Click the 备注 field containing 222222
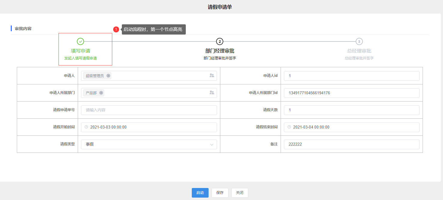This screenshot has width=443, height=200. point(351,144)
